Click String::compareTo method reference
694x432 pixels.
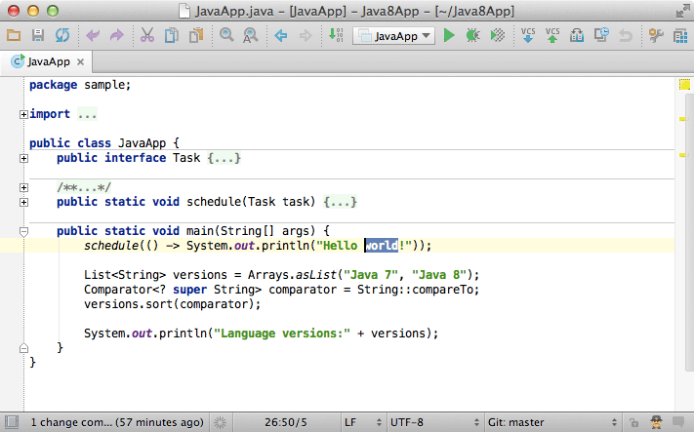tap(415, 290)
